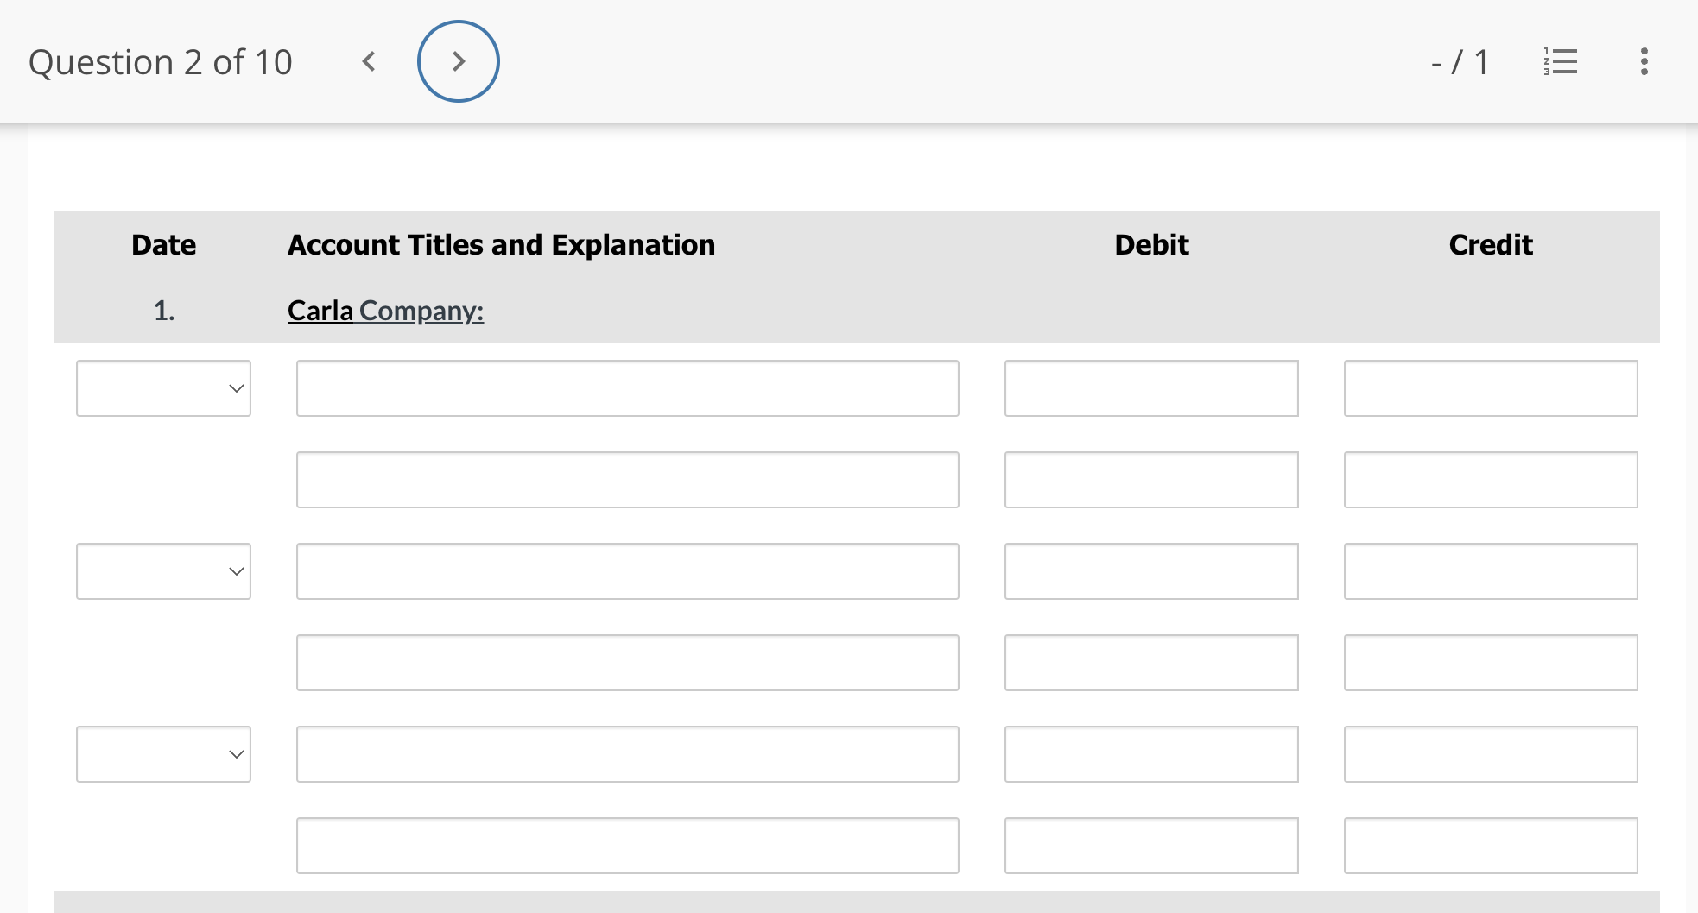Open the first Date dropdown

[x=163, y=388]
